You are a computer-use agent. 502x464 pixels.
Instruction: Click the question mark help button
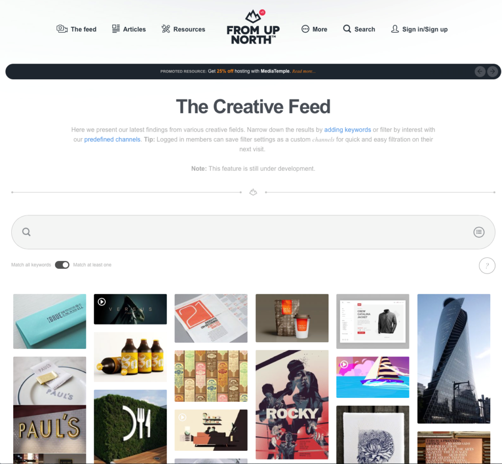[x=487, y=266]
